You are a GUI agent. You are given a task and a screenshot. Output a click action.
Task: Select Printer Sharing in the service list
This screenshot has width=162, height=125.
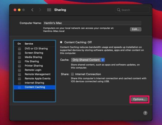pyautogui.click(x=34, y=66)
